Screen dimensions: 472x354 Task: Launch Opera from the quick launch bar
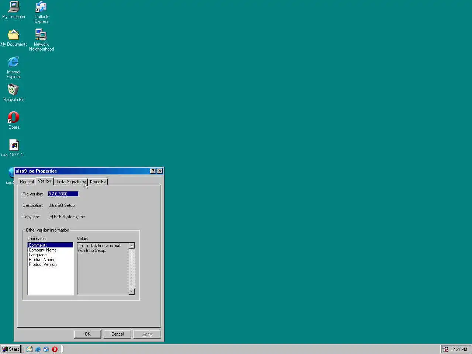(55, 349)
